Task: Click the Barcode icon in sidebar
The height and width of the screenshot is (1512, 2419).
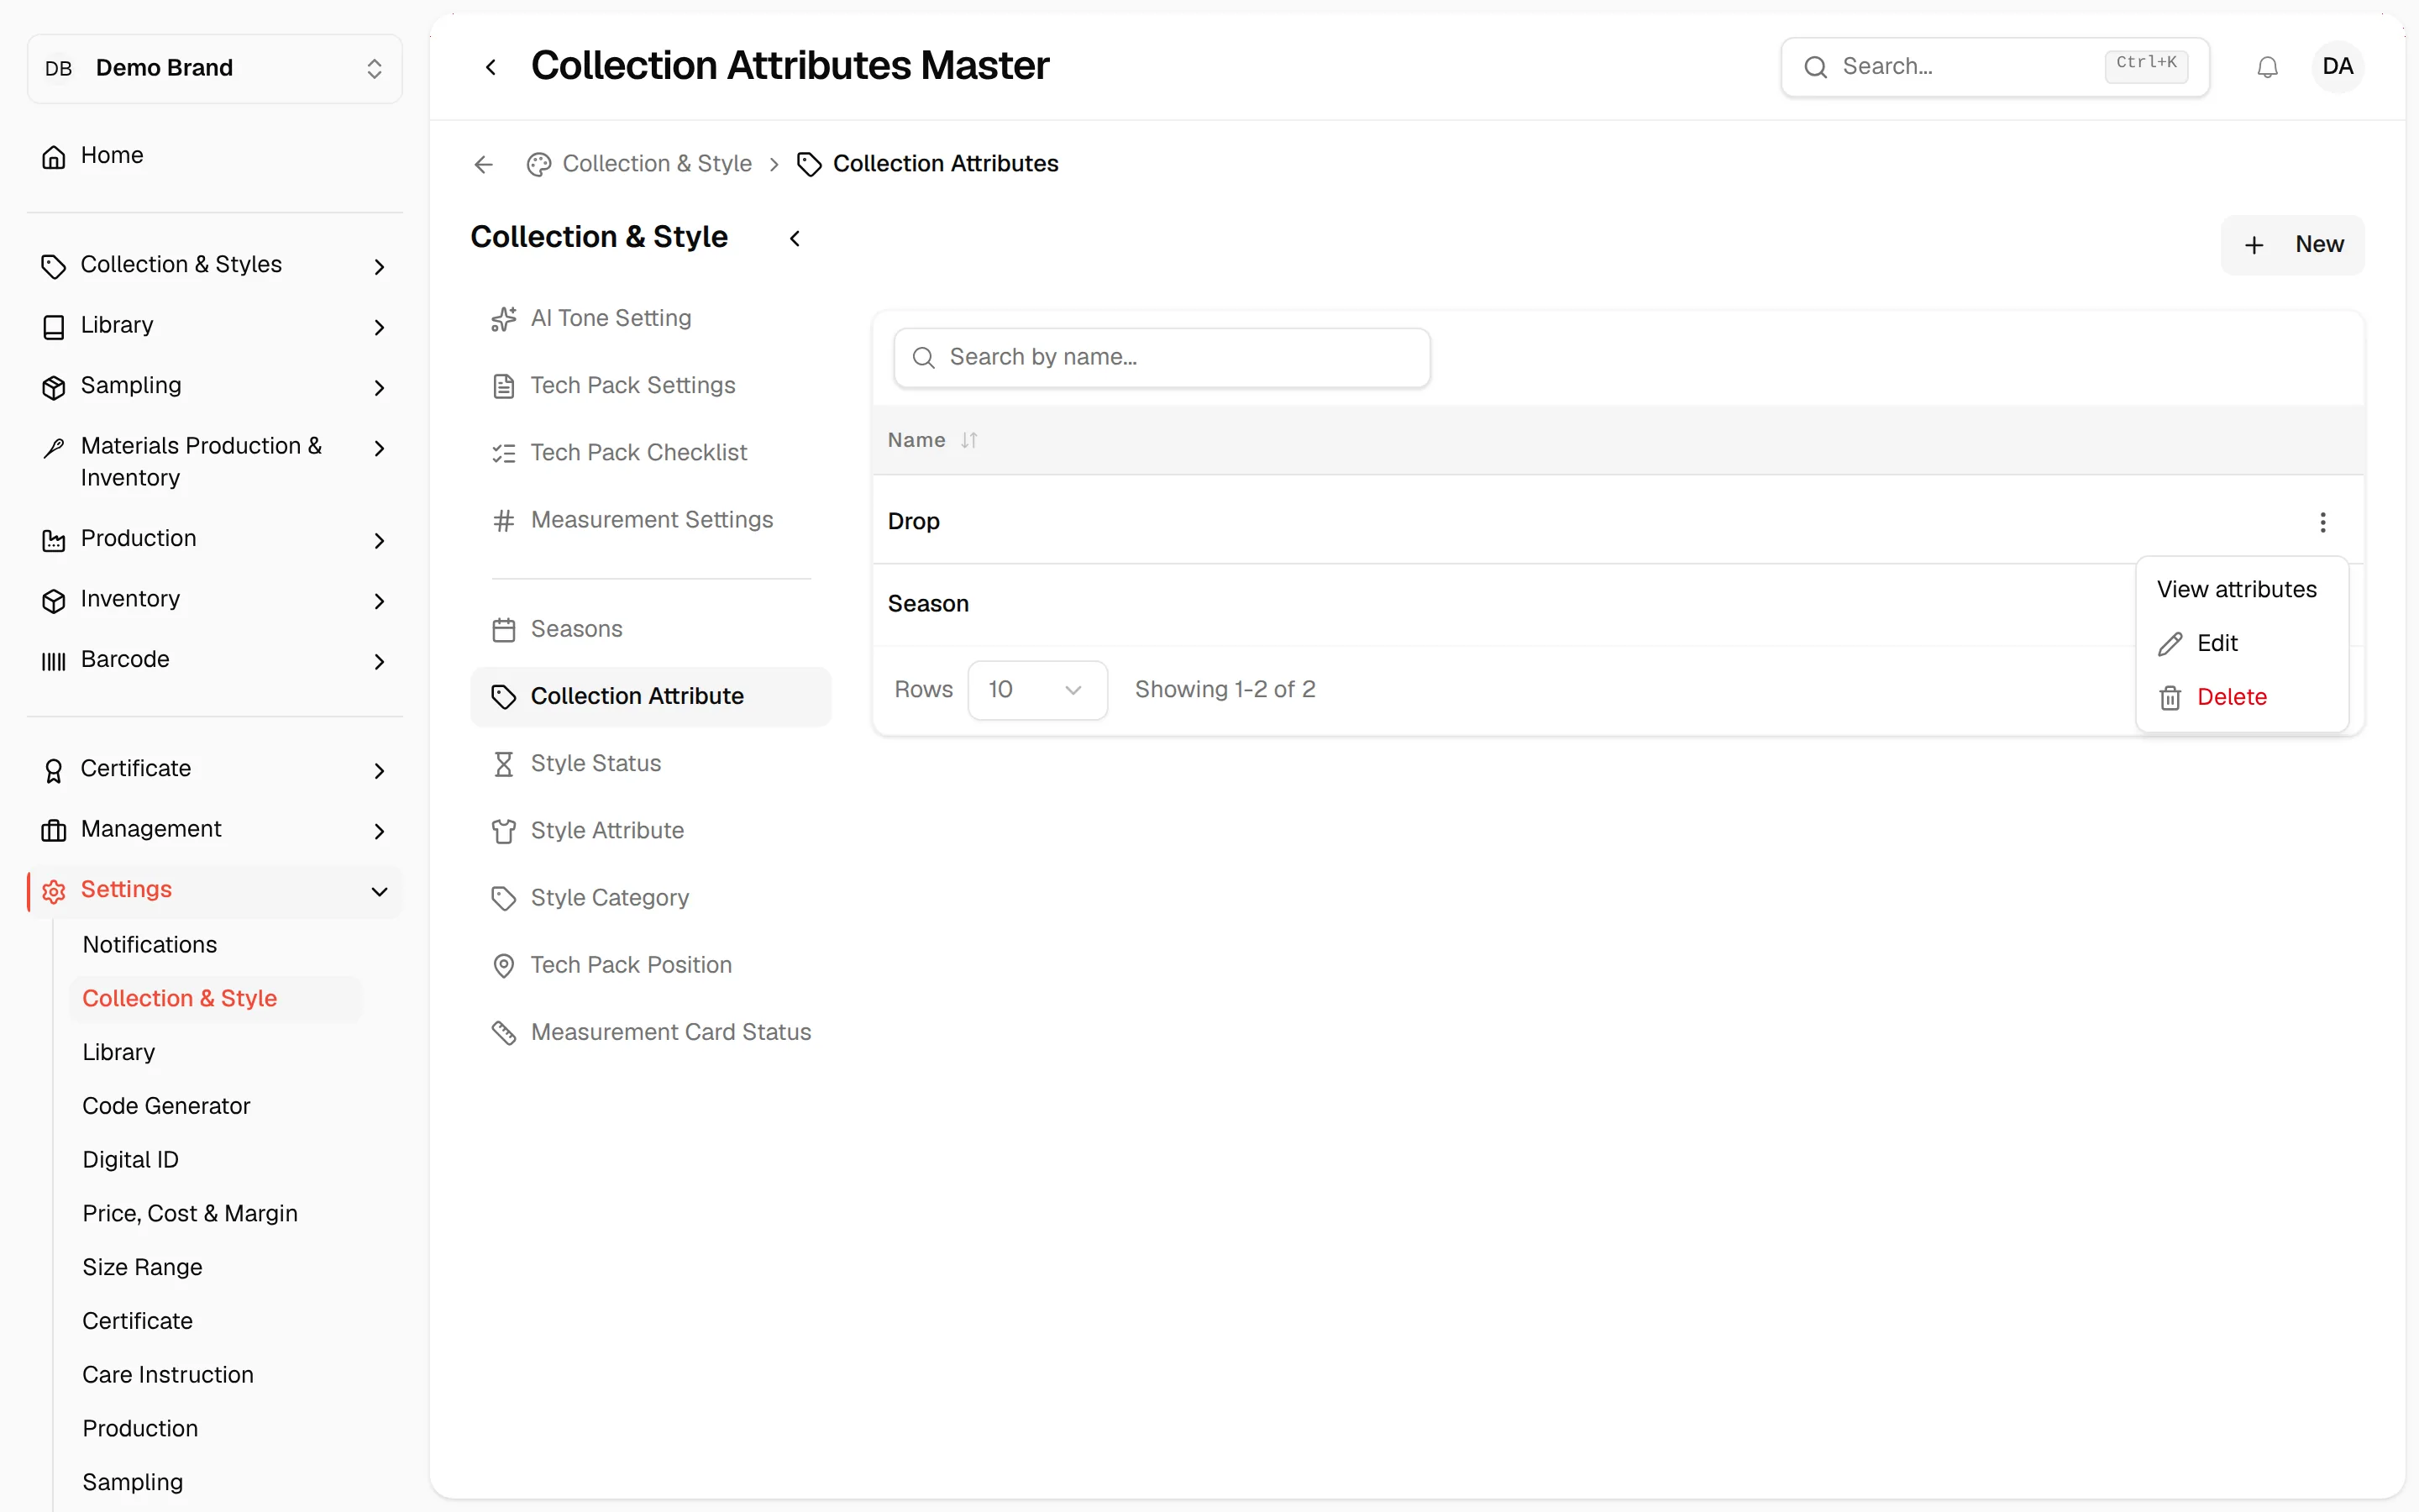Action: coord(54,660)
